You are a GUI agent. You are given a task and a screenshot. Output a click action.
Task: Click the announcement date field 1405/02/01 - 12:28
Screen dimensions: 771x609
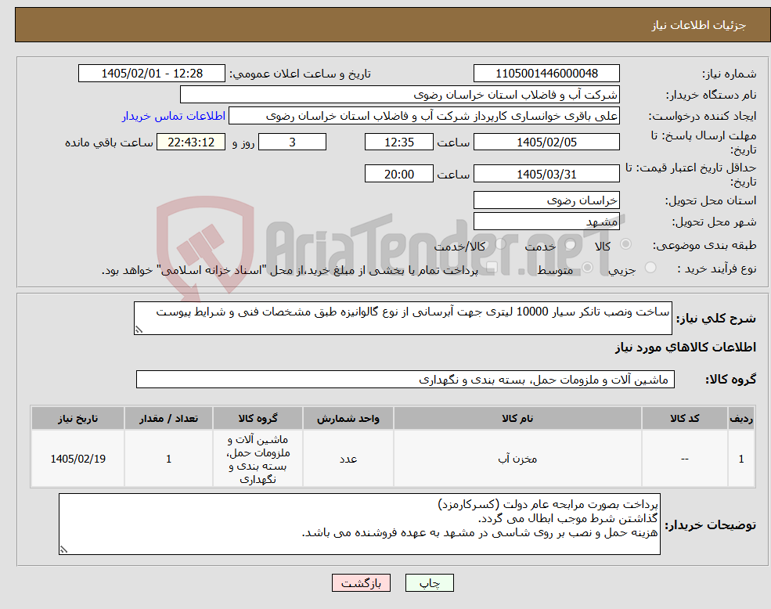pos(151,74)
